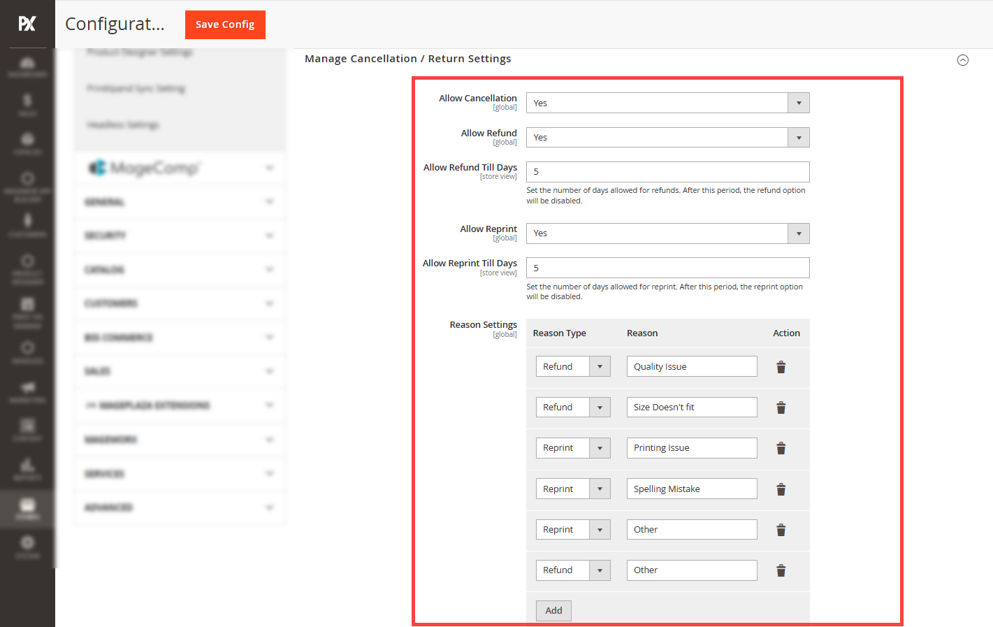Screen dimensions: 993x627
Task: Change reason type for Spelling Mistake row
Action: click(573, 489)
